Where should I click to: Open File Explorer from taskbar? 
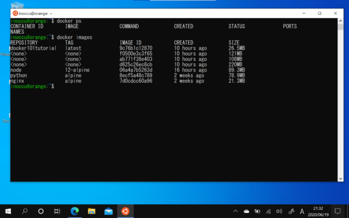(92, 211)
